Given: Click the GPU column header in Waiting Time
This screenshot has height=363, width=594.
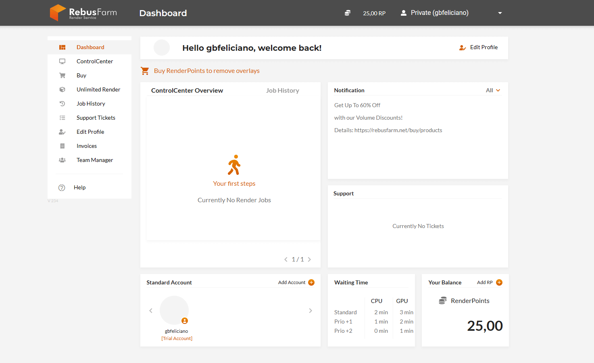Looking at the screenshot, I should click(402, 301).
